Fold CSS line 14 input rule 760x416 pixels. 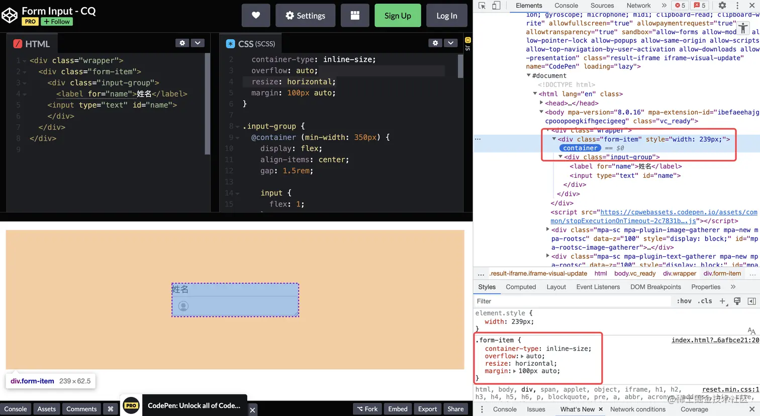pos(238,193)
